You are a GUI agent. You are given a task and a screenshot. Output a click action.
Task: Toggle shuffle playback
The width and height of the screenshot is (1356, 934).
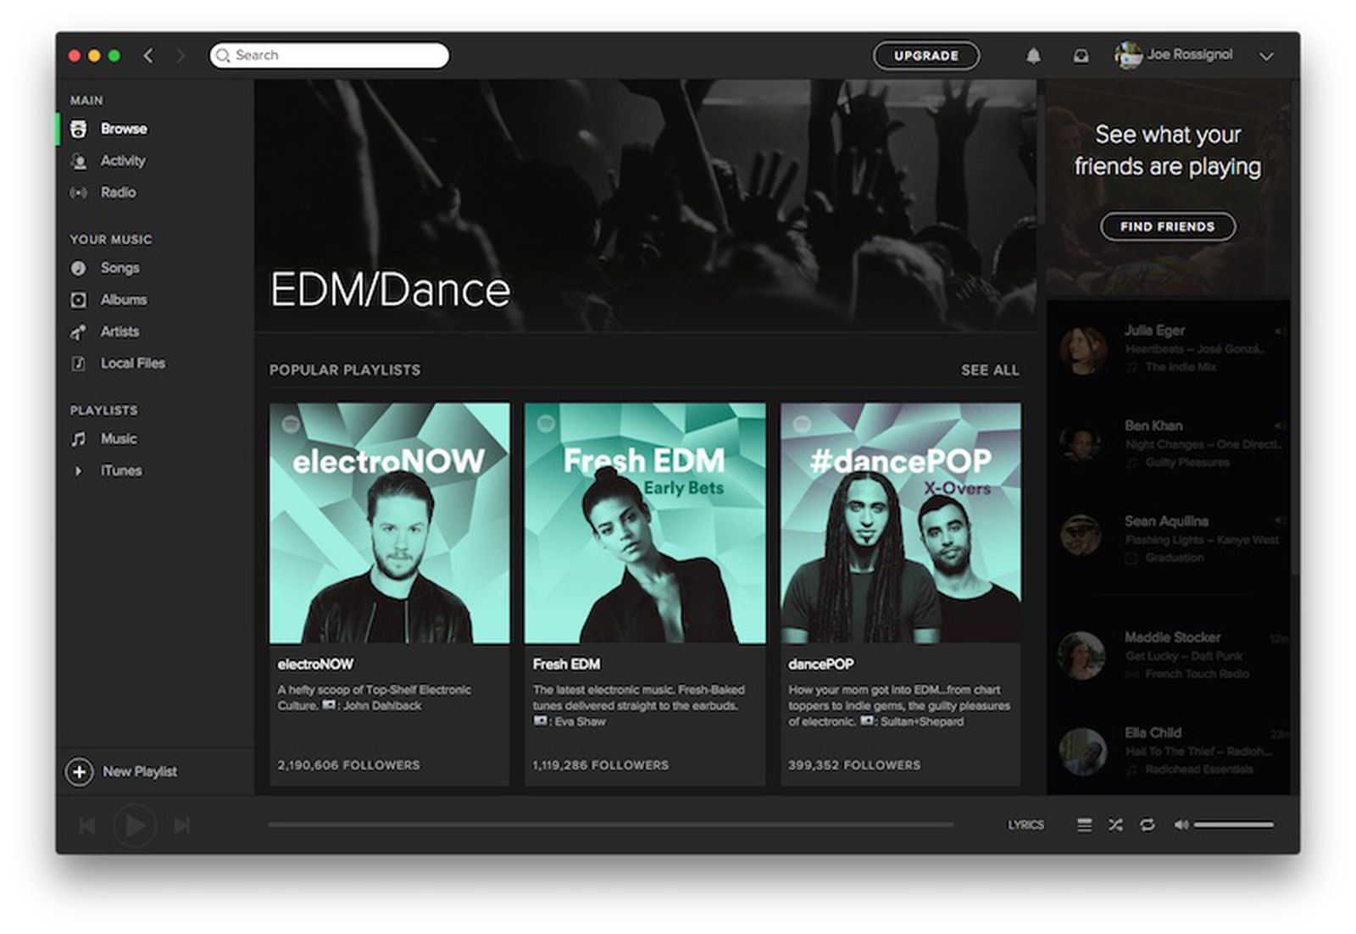click(x=1115, y=825)
